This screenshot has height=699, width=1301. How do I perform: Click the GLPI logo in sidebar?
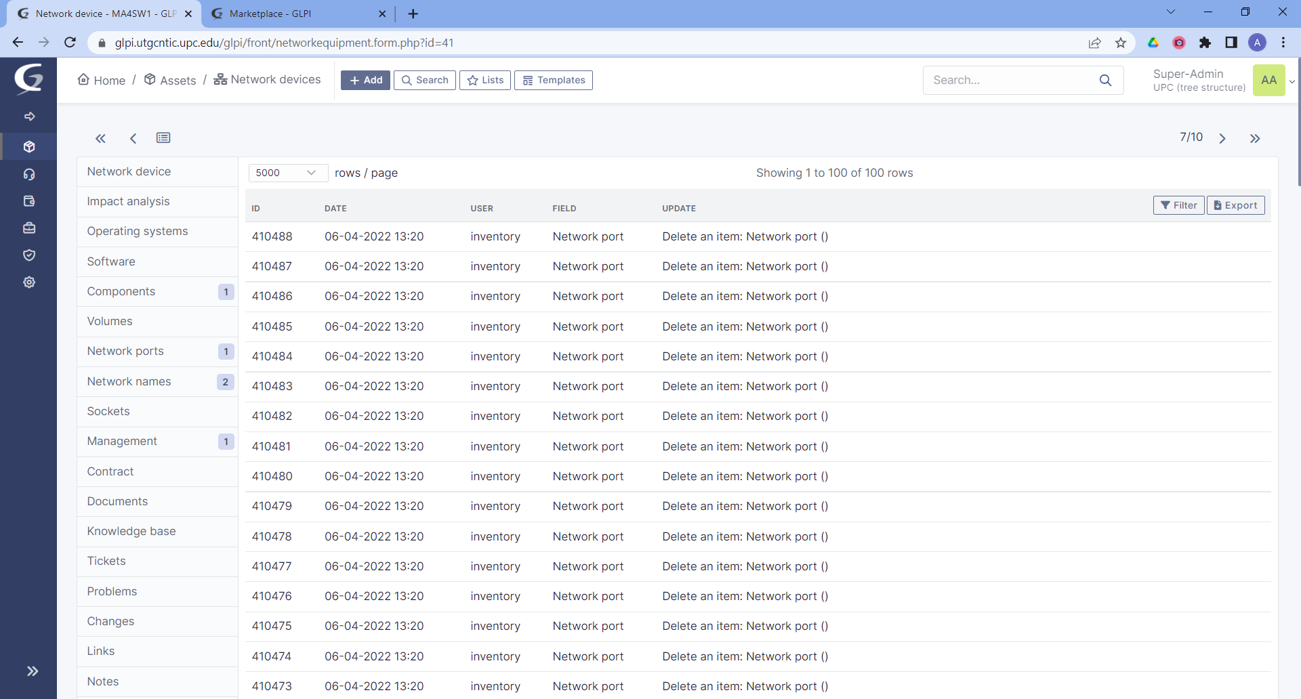(x=28, y=79)
